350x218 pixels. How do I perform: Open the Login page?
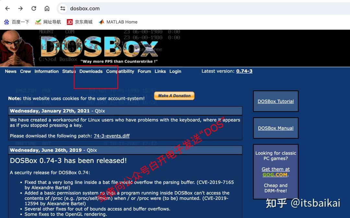coord(175,71)
